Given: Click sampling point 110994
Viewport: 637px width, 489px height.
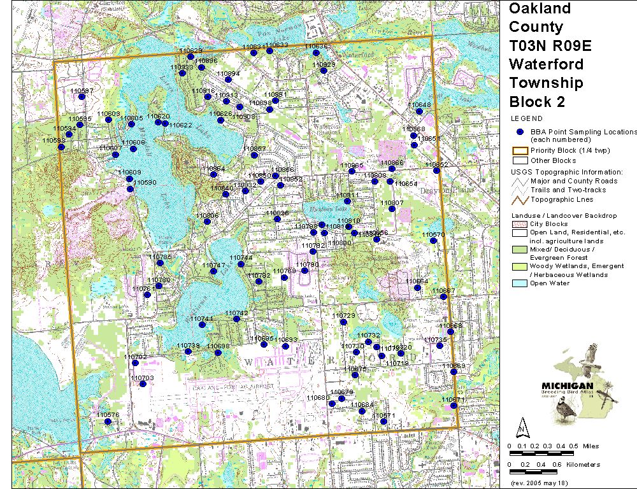Looking at the screenshot, I should (x=228, y=80).
